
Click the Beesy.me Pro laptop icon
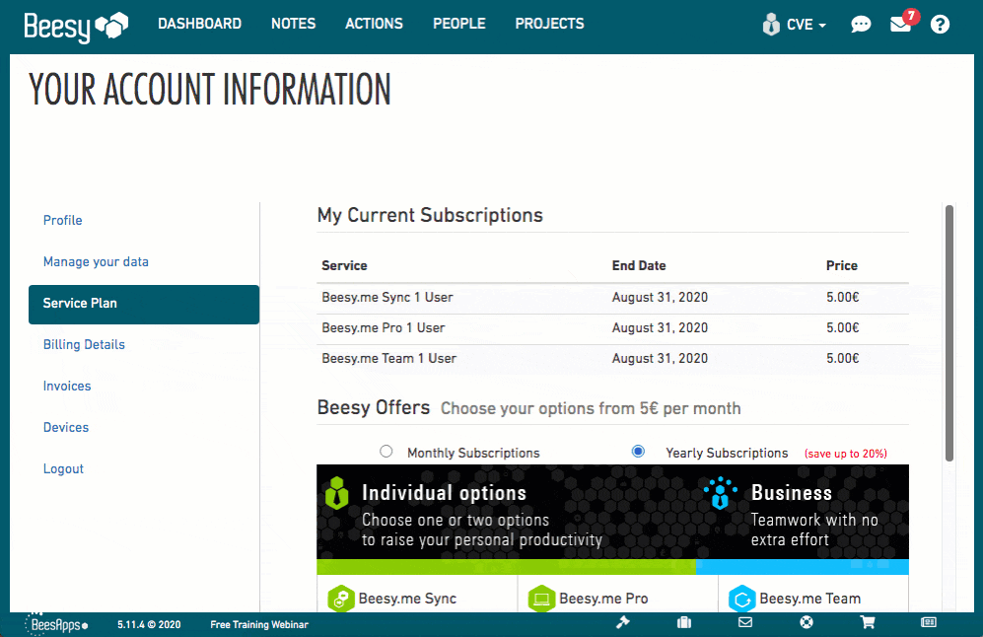point(541,599)
